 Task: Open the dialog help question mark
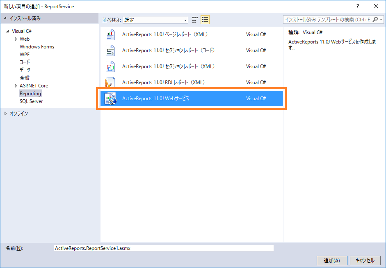(357, 7)
